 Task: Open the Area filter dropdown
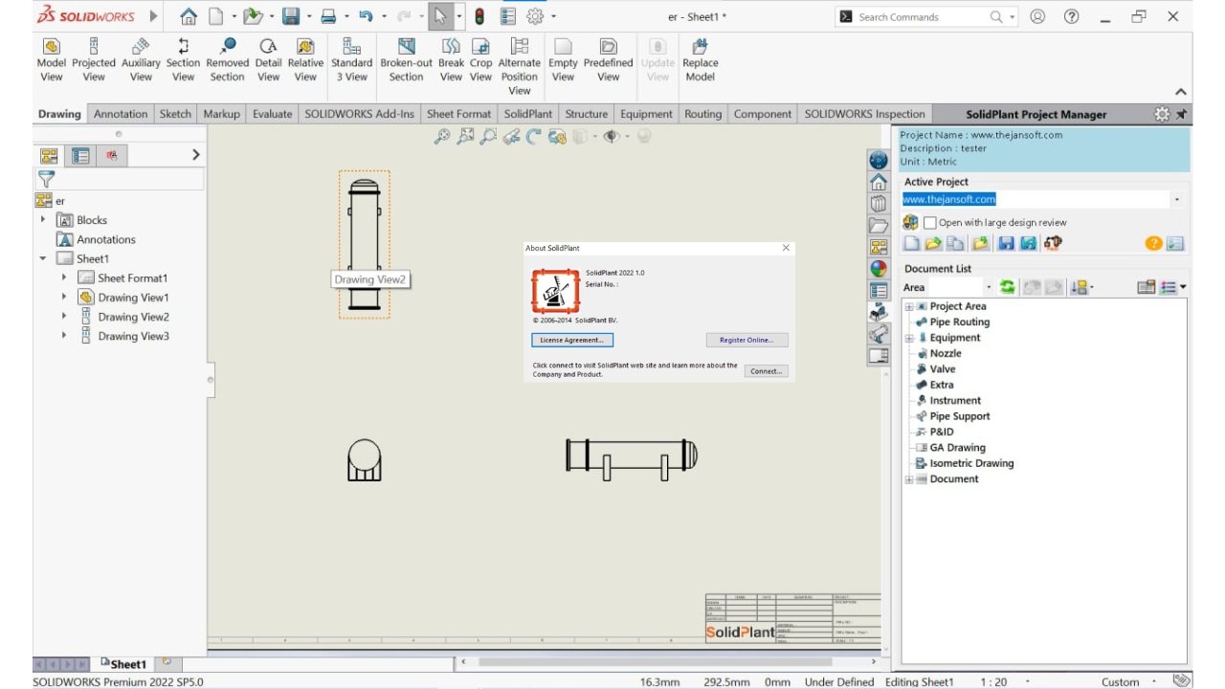click(x=990, y=287)
